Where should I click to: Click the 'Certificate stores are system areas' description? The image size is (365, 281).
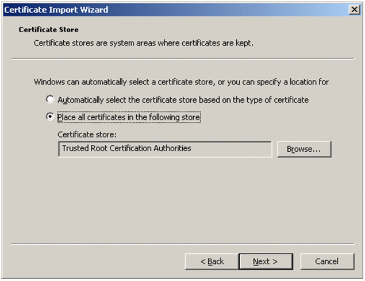click(144, 43)
